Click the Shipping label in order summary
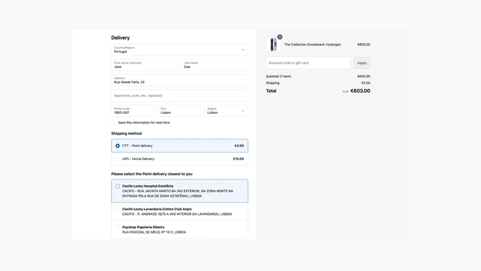The image size is (481, 271). [273, 83]
